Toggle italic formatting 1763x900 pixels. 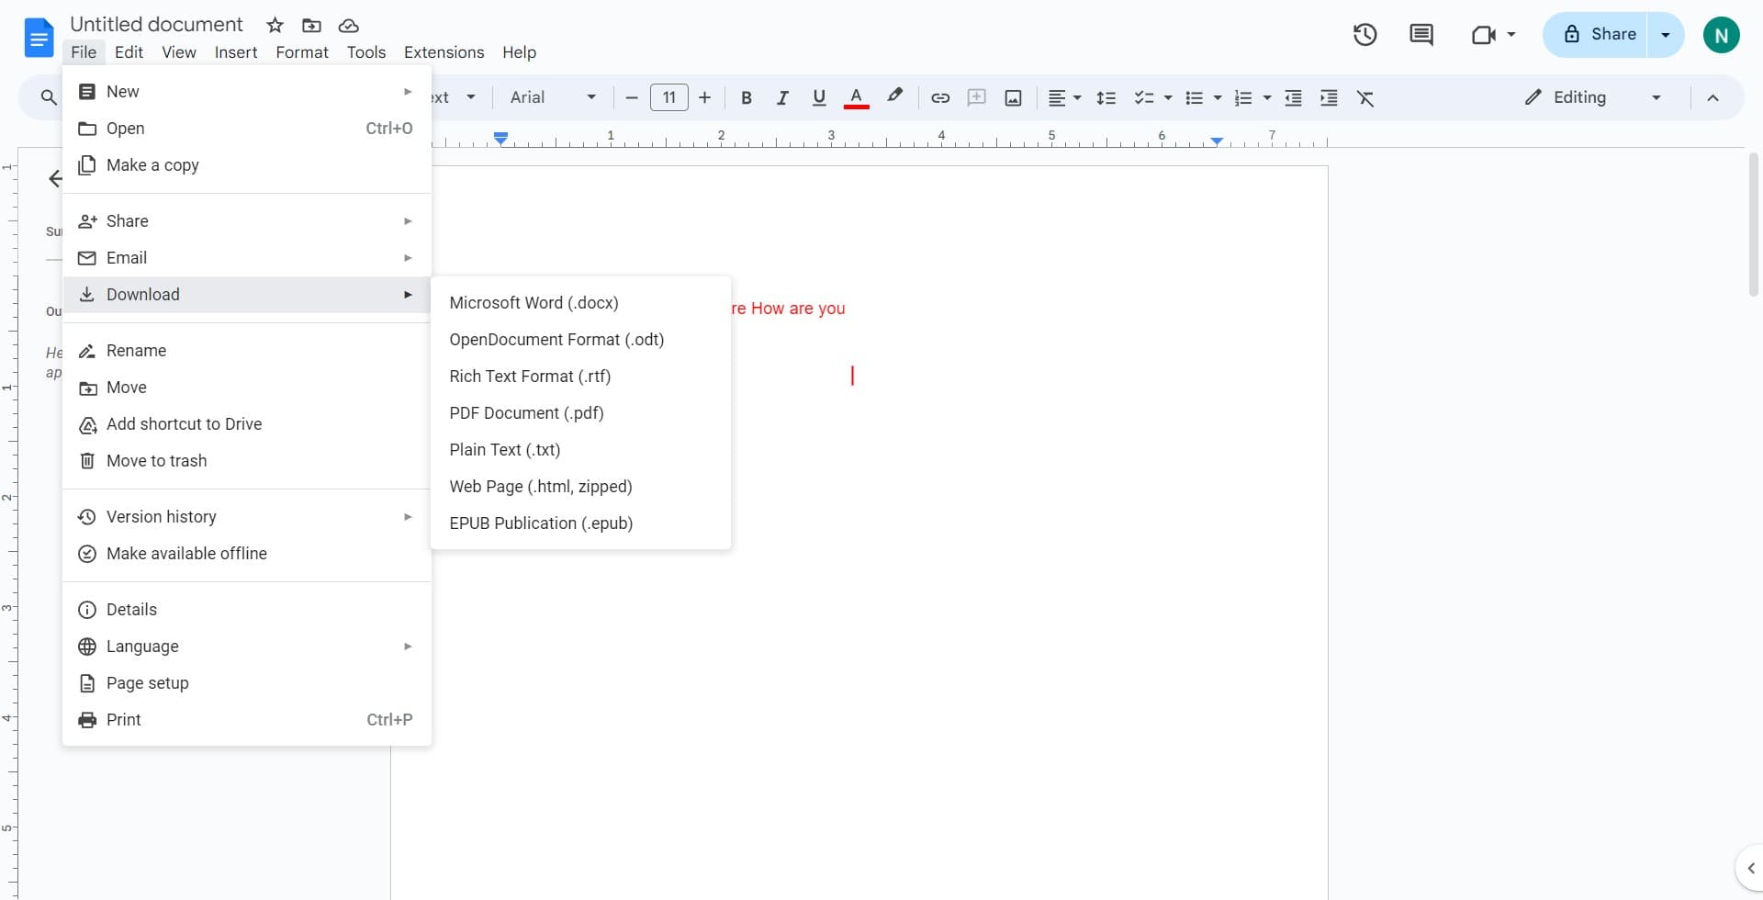[781, 97]
